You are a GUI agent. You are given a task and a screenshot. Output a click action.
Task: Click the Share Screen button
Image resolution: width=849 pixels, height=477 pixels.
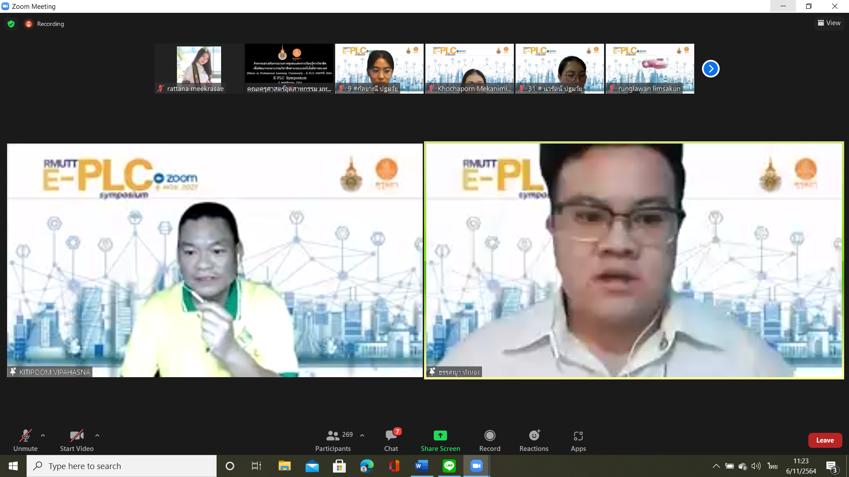coord(440,440)
